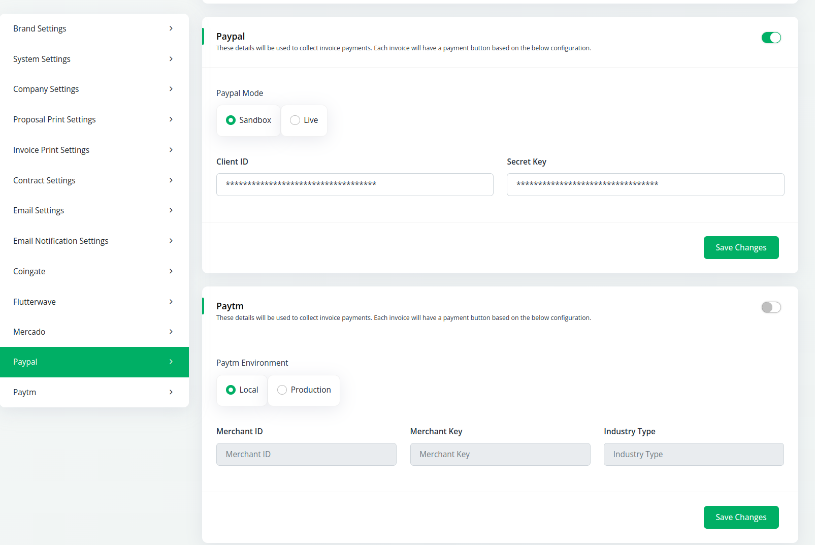The image size is (815, 545).
Task: Save Changes in Paypal section
Action: click(741, 247)
